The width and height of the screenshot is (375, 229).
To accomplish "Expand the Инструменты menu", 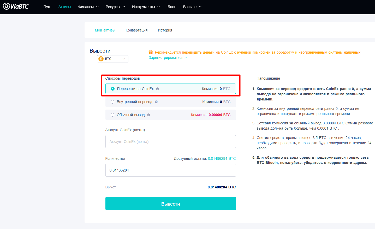I will (146, 7).
